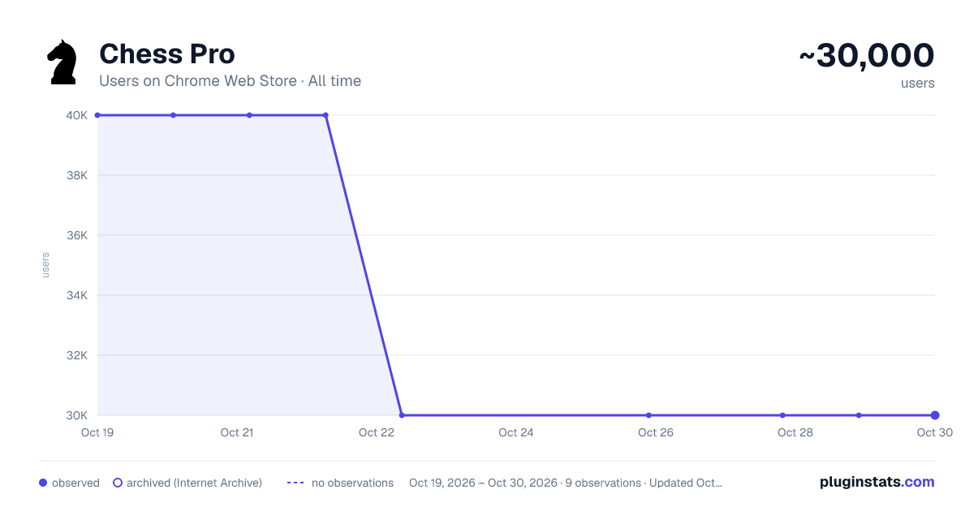The width and height of the screenshot is (974, 511).
Task: Click the hollow archived legend circle
Action: pos(118,483)
